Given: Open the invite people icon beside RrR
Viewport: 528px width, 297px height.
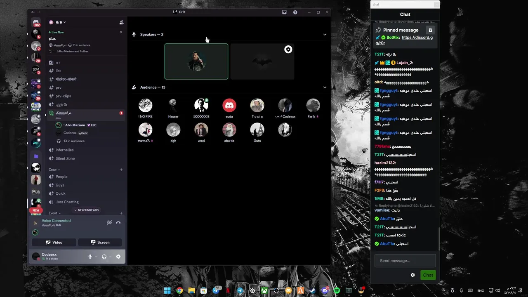Looking at the screenshot, I should click(x=121, y=22).
